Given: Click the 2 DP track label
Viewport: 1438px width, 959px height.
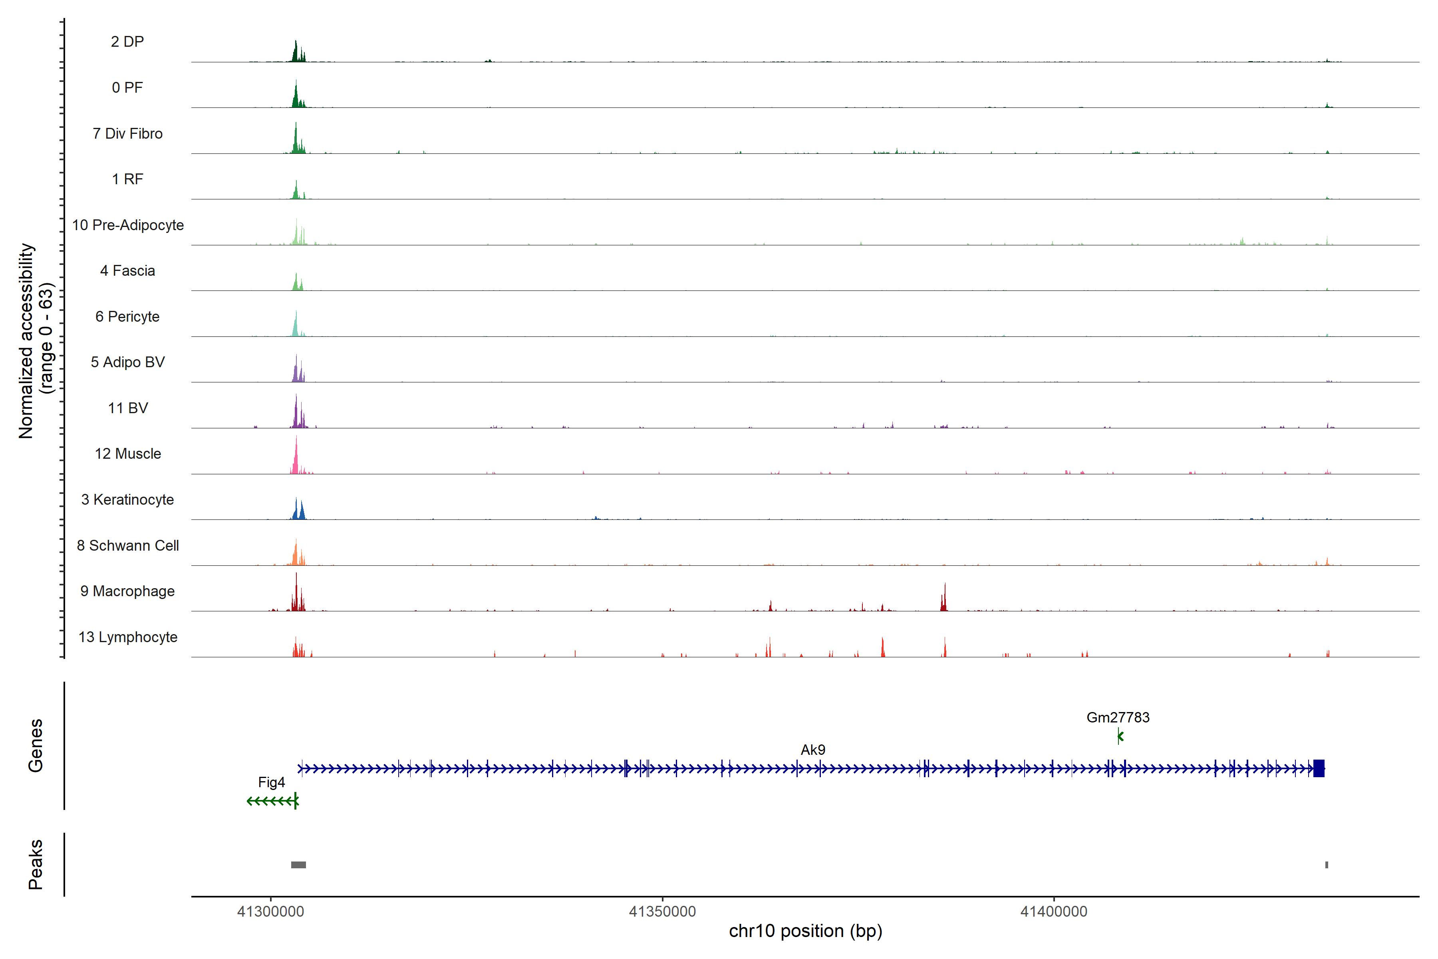Looking at the screenshot, I should click(x=127, y=42).
